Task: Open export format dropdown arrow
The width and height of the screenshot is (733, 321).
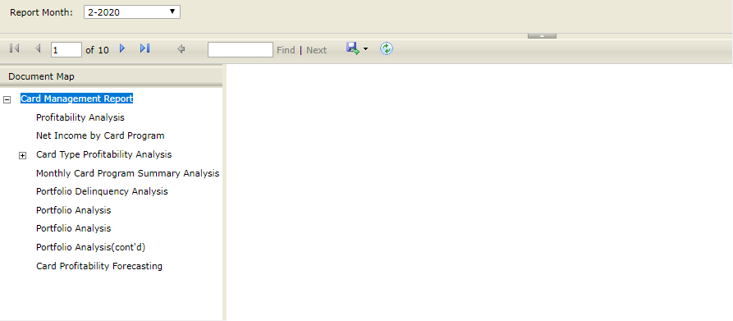Action: point(365,49)
